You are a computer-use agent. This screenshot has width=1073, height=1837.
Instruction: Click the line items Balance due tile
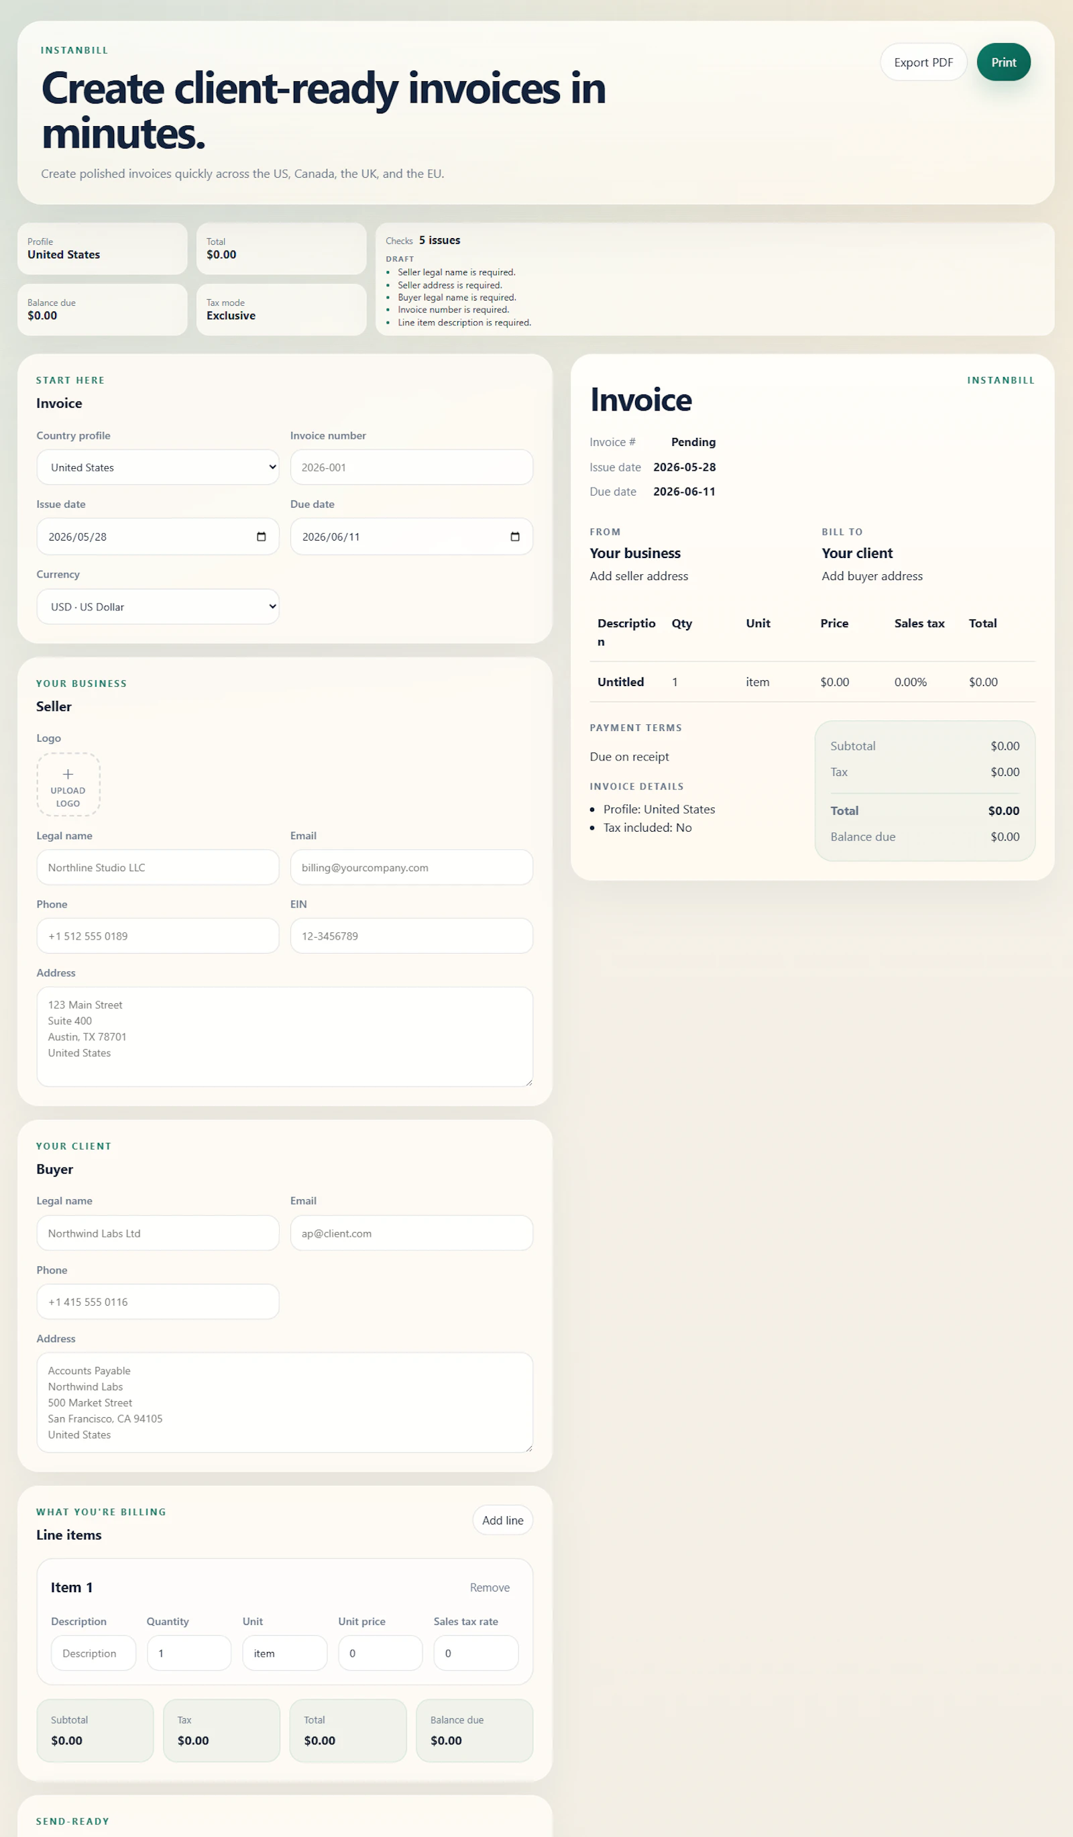(475, 1730)
